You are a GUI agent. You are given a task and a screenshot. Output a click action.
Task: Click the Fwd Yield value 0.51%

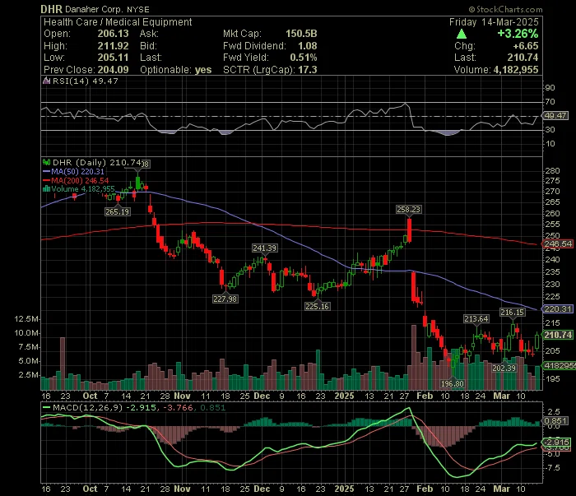click(x=304, y=58)
